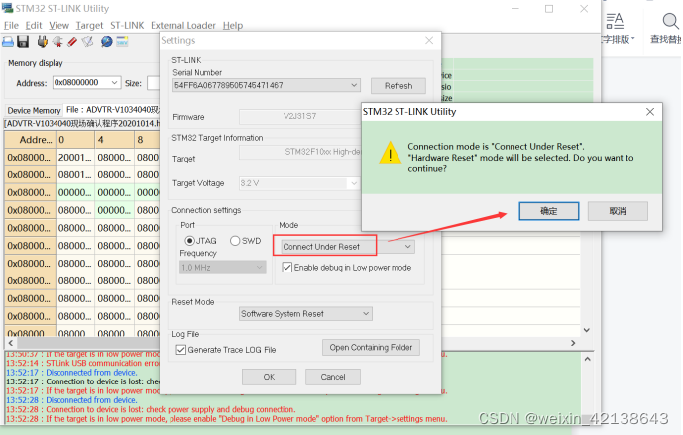683x435 pixels.
Task: Click the SWV viewer toolbar icon
Action: coord(122,42)
